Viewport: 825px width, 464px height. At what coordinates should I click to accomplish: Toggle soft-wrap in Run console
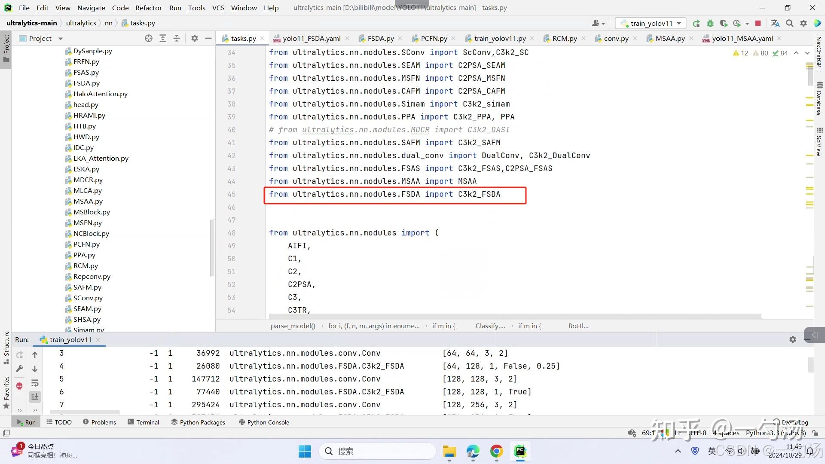[x=35, y=383]
